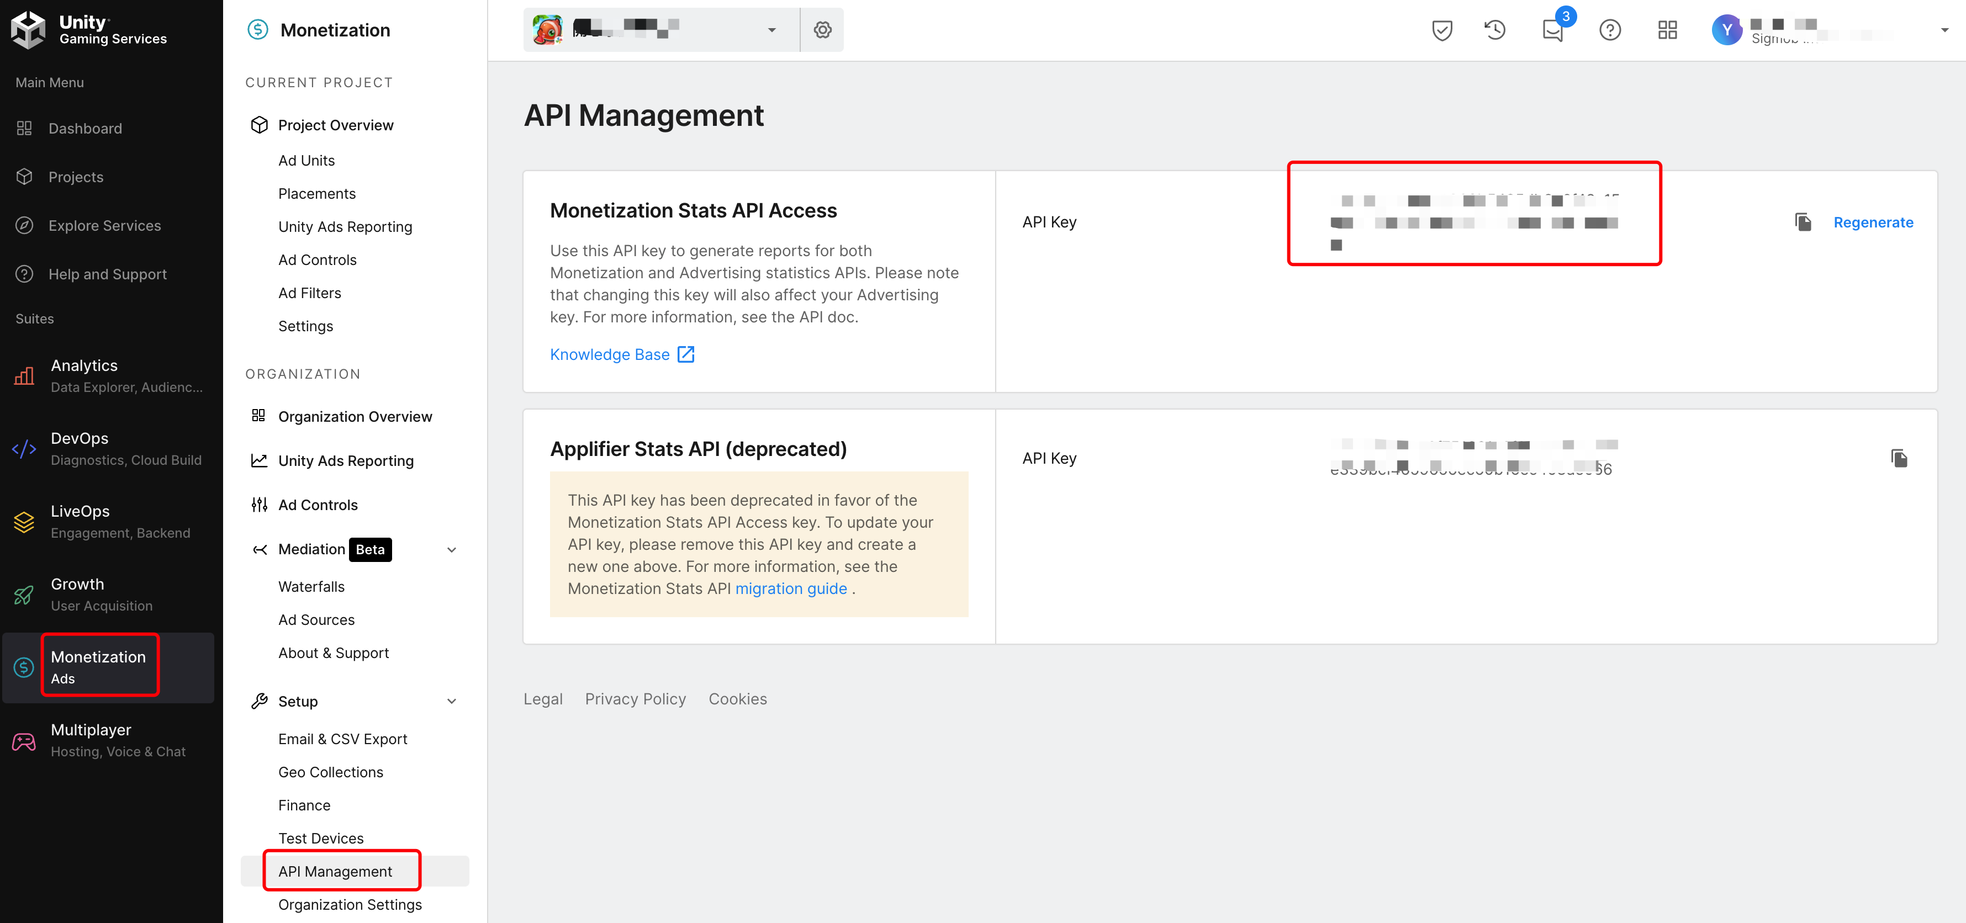
Task: Click the Explore Services compass icon
Action: 24,226
